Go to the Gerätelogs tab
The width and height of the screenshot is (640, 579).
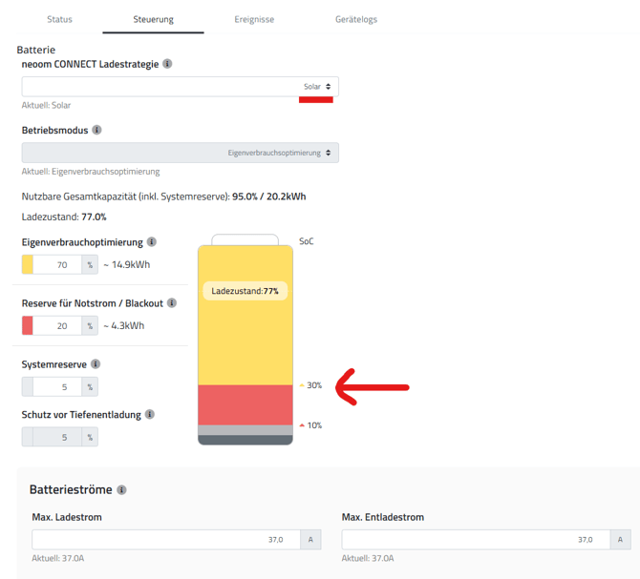pyautogui.click(x=355, y=19)
